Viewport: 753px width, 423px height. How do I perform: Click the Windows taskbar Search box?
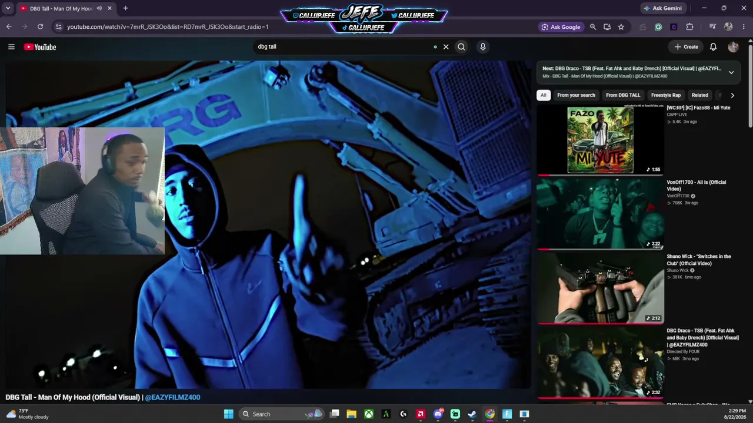coord(281,414)
